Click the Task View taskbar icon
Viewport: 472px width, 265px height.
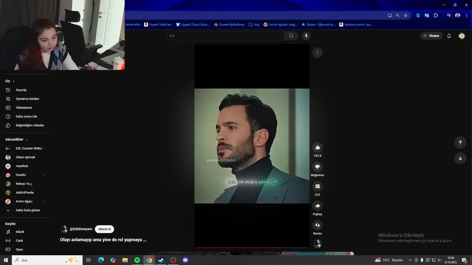88,260
